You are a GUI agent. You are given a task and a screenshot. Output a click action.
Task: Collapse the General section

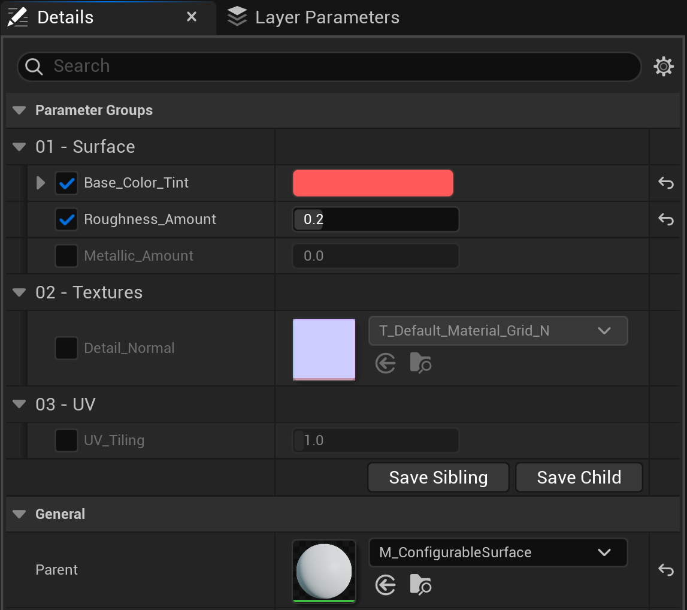(19, 514)
